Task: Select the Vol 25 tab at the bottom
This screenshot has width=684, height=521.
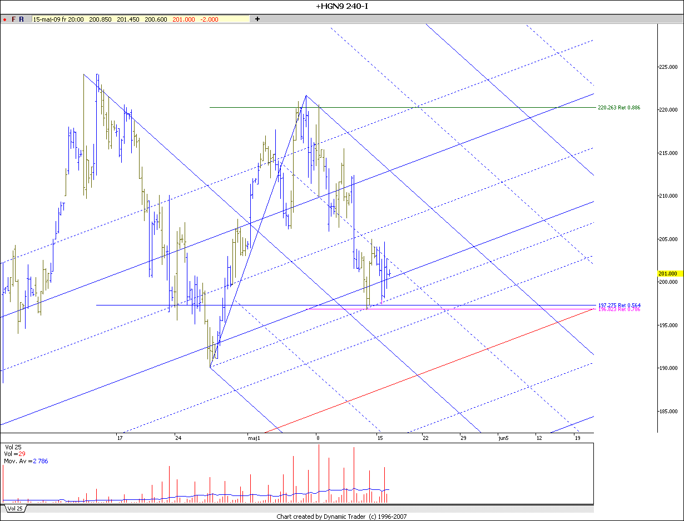Action: [x=14, y=508]
